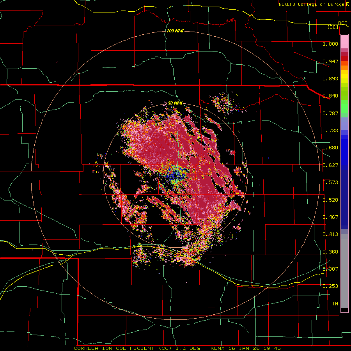Select the 0.467 scale value
The image size is (351, 351).
click(330, 217)
